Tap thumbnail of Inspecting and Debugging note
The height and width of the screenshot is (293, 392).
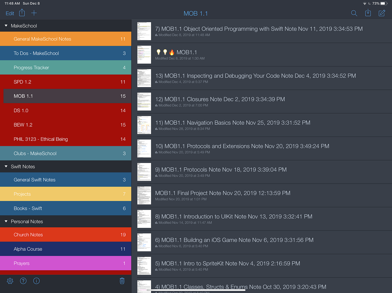tap(144, 78)
